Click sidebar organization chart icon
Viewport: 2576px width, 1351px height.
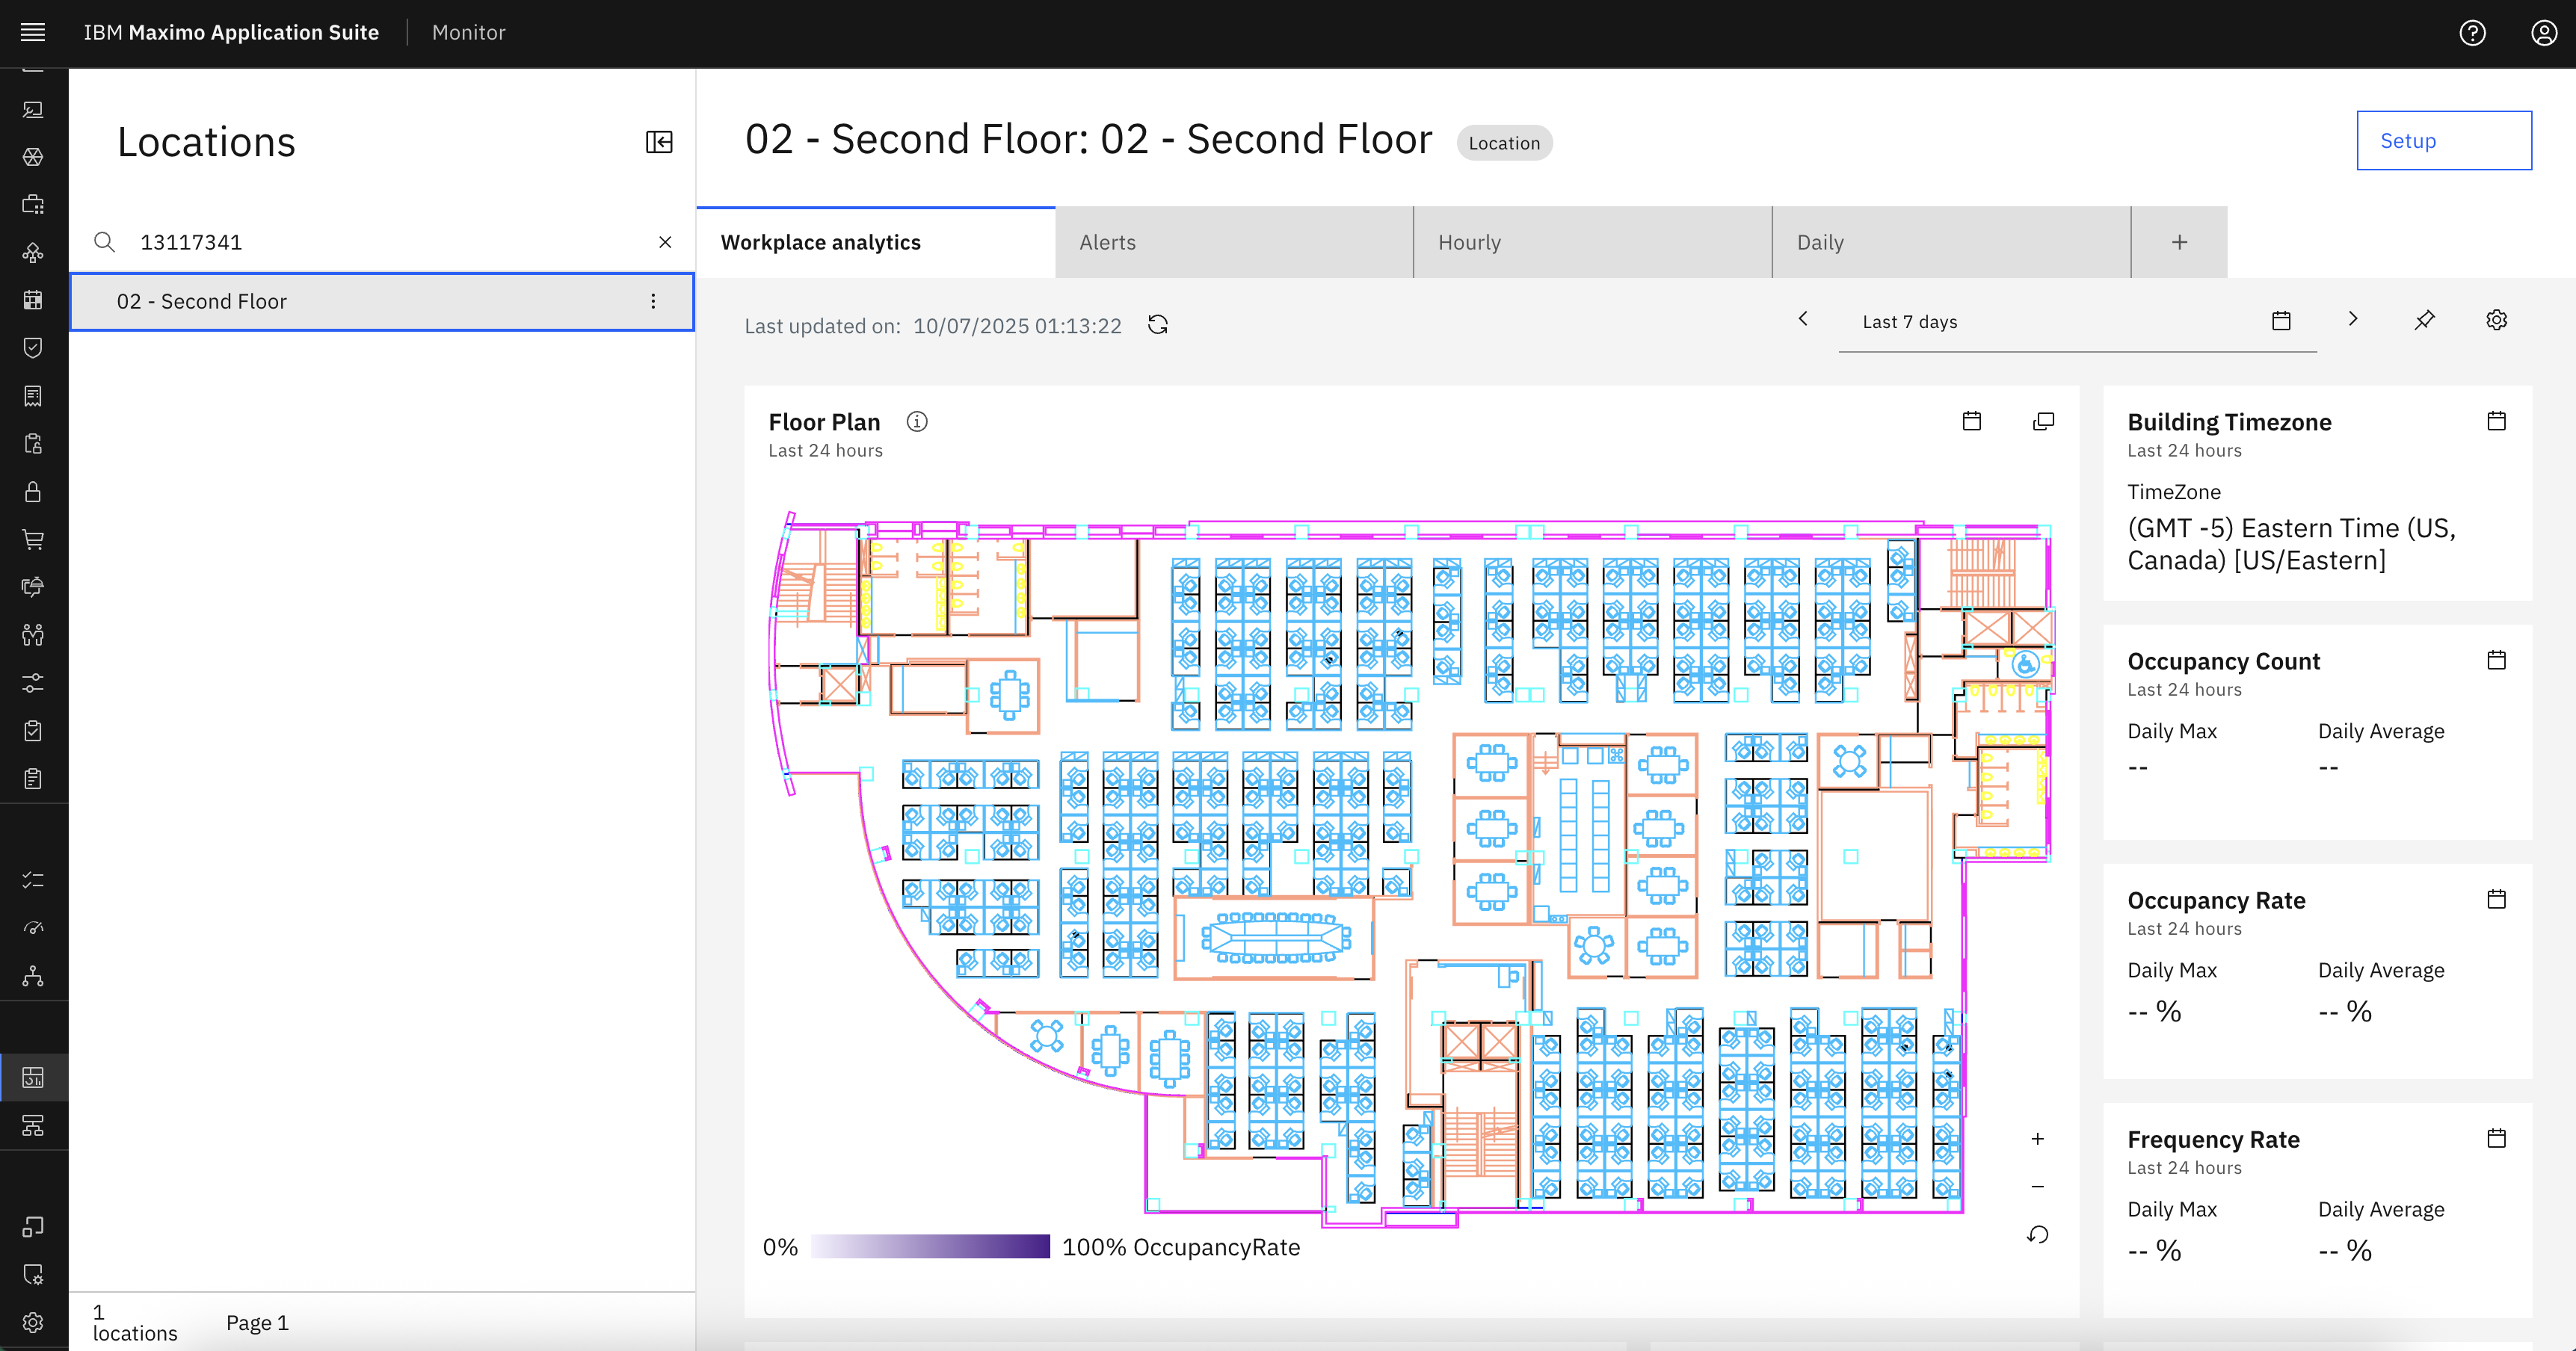coord(33,1125)
